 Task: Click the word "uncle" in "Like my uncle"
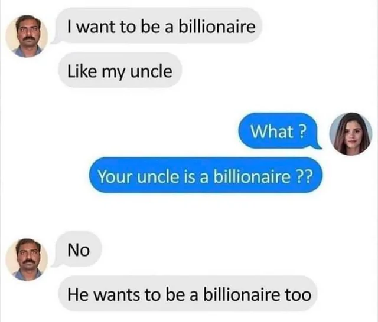tap(151, 71)
